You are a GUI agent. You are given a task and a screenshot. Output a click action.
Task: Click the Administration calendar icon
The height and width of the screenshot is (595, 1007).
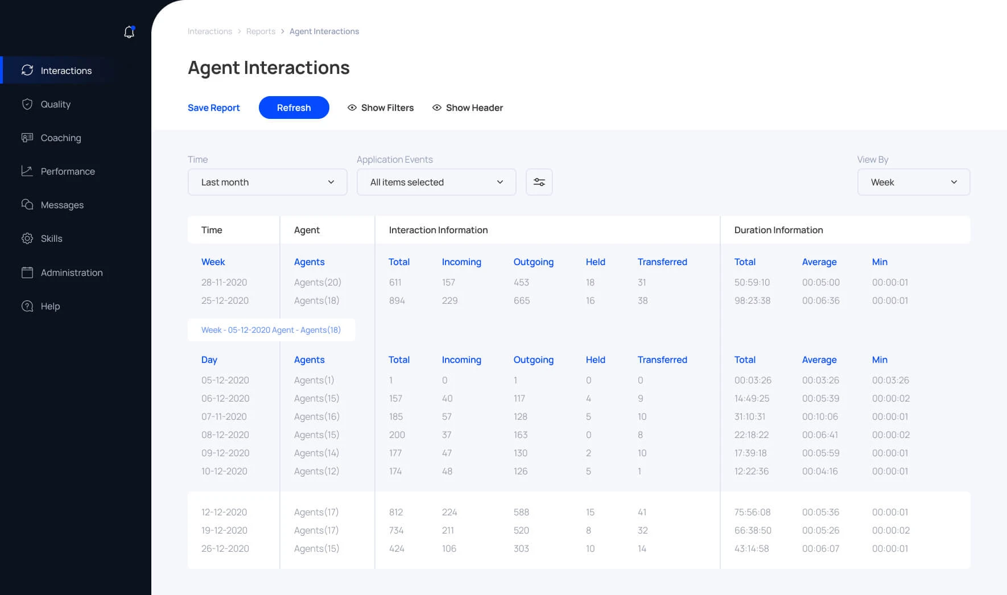click(x=27, y=272)
